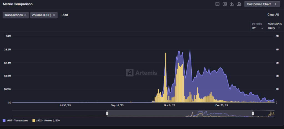Screen dimensions: 284x129
Task: Select the Volume (USD) metric tag
Action: [42, 15]
